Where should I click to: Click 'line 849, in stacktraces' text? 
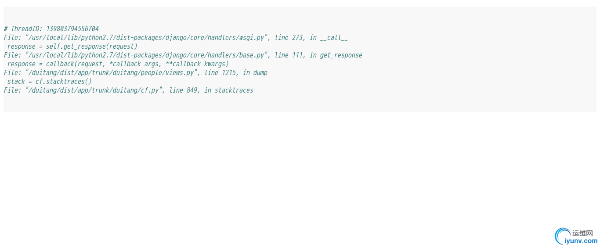pos(211,90)
